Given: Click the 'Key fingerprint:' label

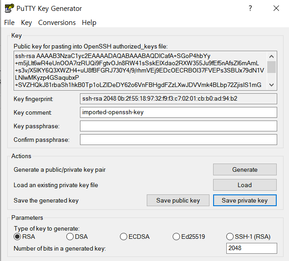Looking at the screenshot, I should point(33,99).
